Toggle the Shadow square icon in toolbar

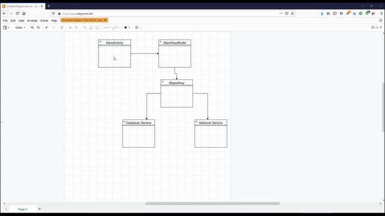[x=97, y=28]
